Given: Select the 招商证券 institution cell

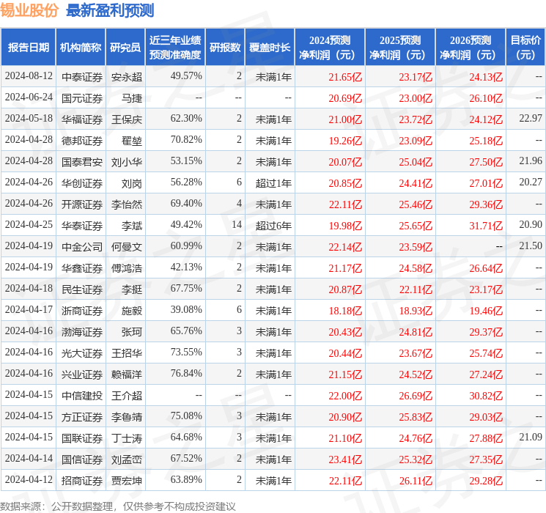Looking at the screenshot, I should coord(82,481).
